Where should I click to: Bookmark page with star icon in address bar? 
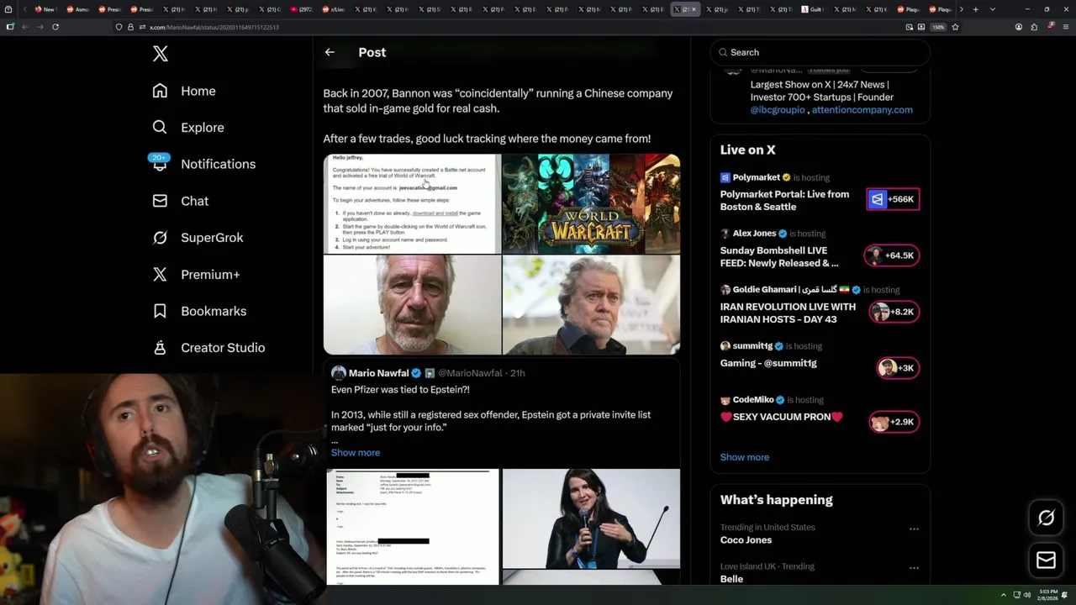(x=955, y=27)
